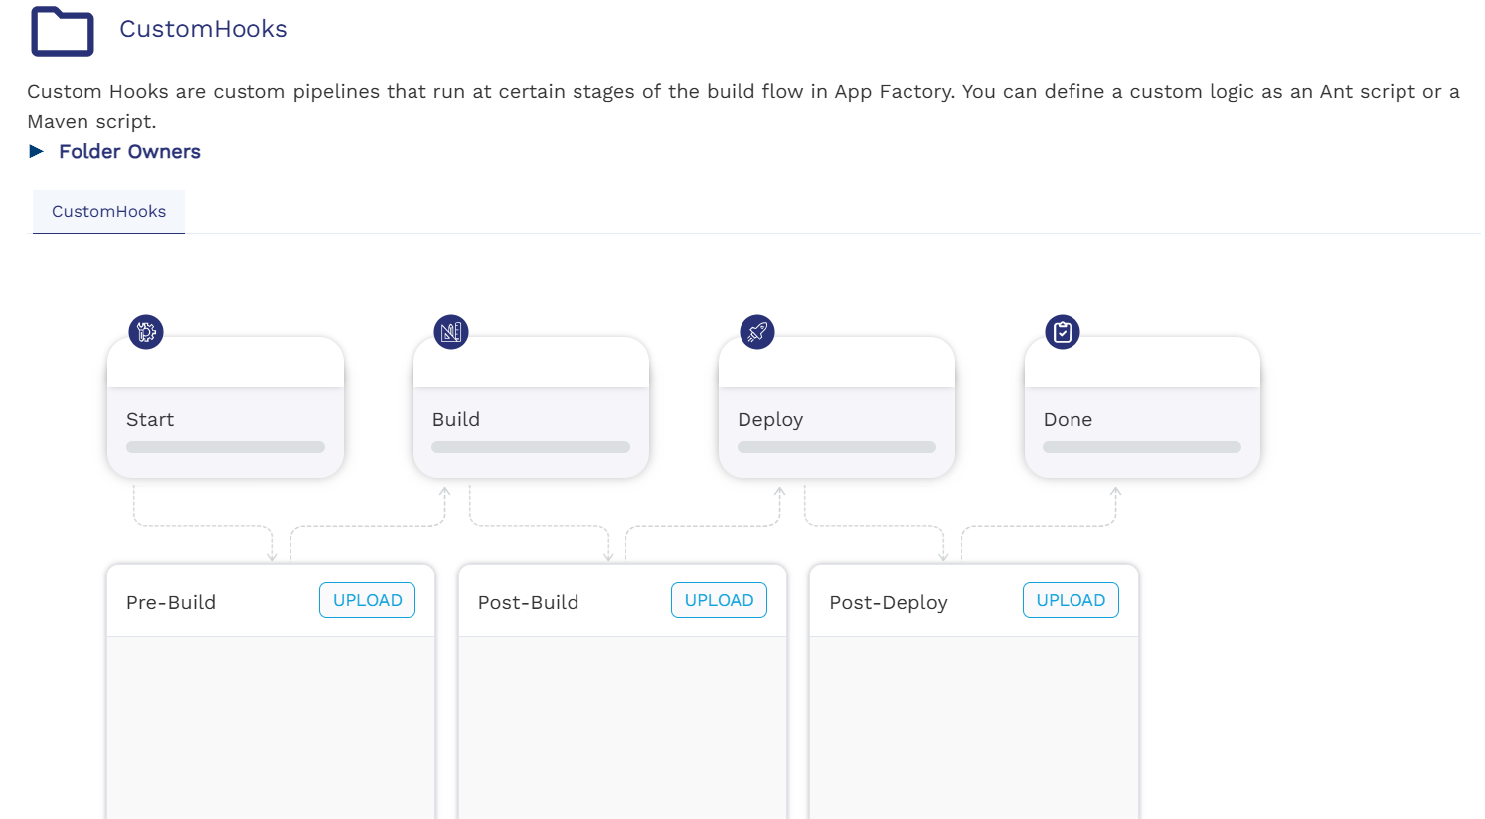The image size is (1485, 819).
Task: Click the Start stage gear icon
Action: 146,332
